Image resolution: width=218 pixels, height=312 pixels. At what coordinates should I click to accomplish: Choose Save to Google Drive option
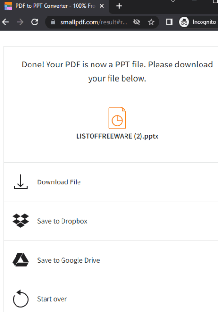tap(111, 260)
